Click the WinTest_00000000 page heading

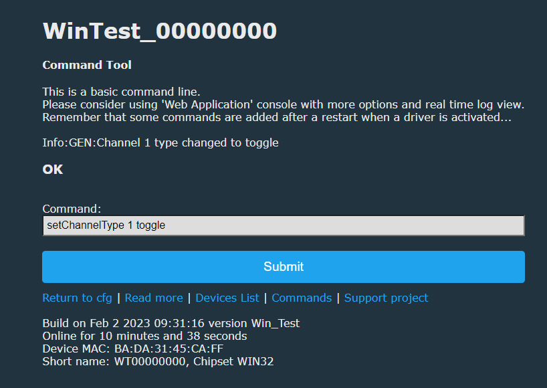[159, 31]
